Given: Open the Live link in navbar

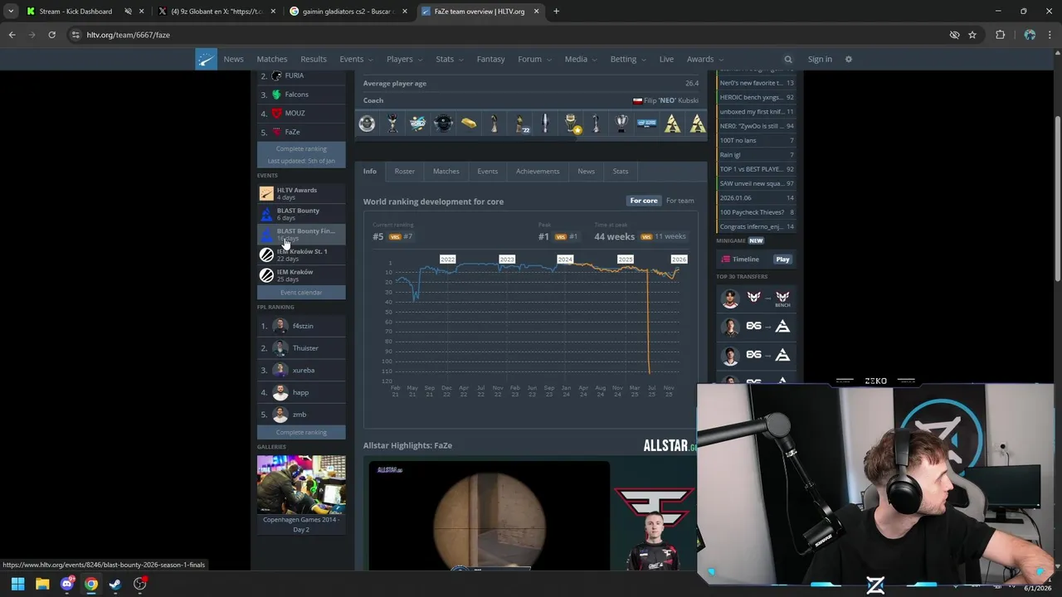Looking at the screenshot, I should click(666, 59).
